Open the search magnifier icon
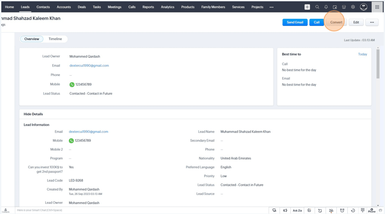 (x=317, y=7)
